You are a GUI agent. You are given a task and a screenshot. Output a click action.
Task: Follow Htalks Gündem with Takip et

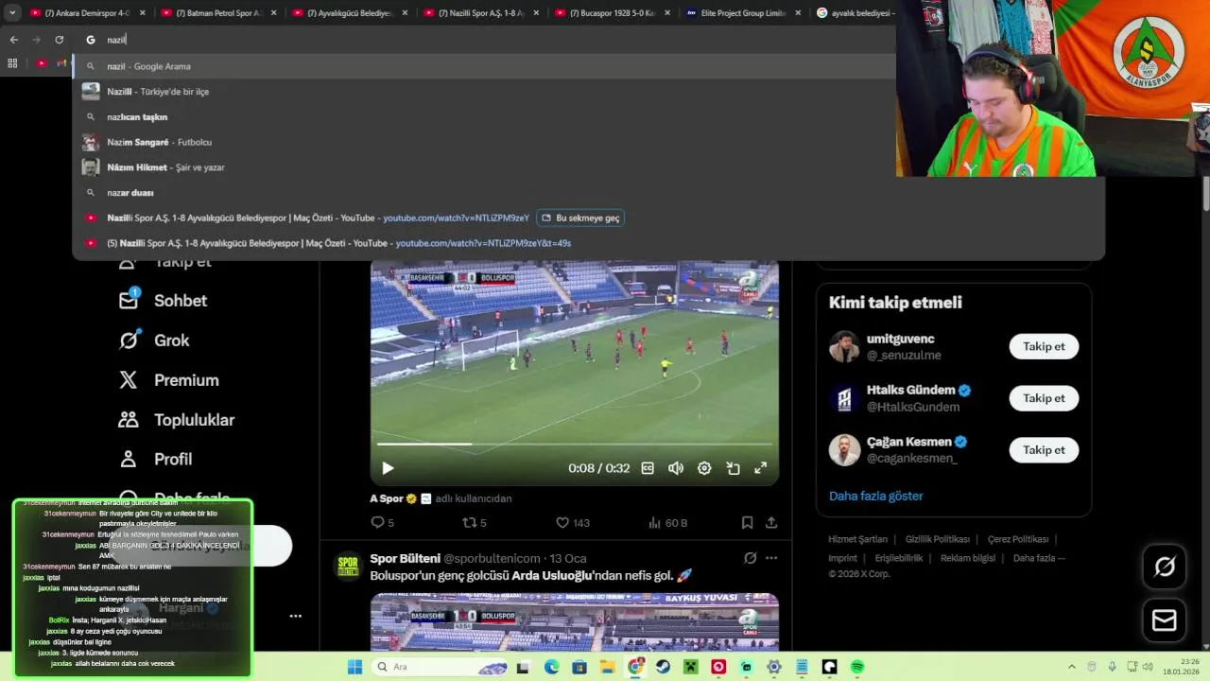point(1044,398)
